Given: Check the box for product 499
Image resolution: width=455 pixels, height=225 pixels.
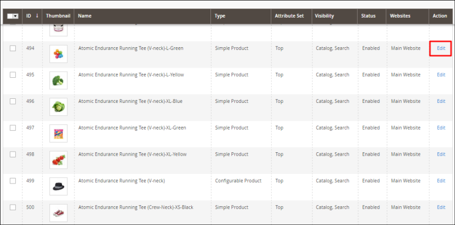Looking at the screenshot, I should (x=13, y=181).
